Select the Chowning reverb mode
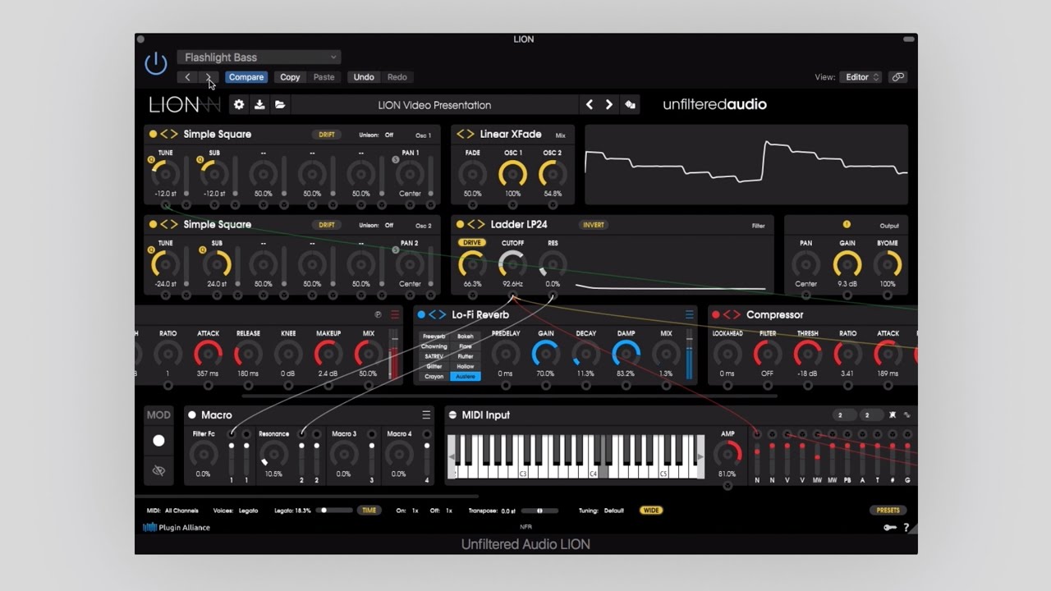Image resolution: width=1051 pixels, height=591 pixels. [x=434, y=346]
